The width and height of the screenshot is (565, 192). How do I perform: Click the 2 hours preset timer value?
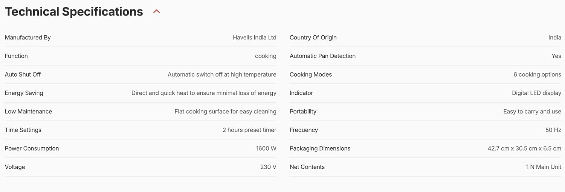coord(249,130)
